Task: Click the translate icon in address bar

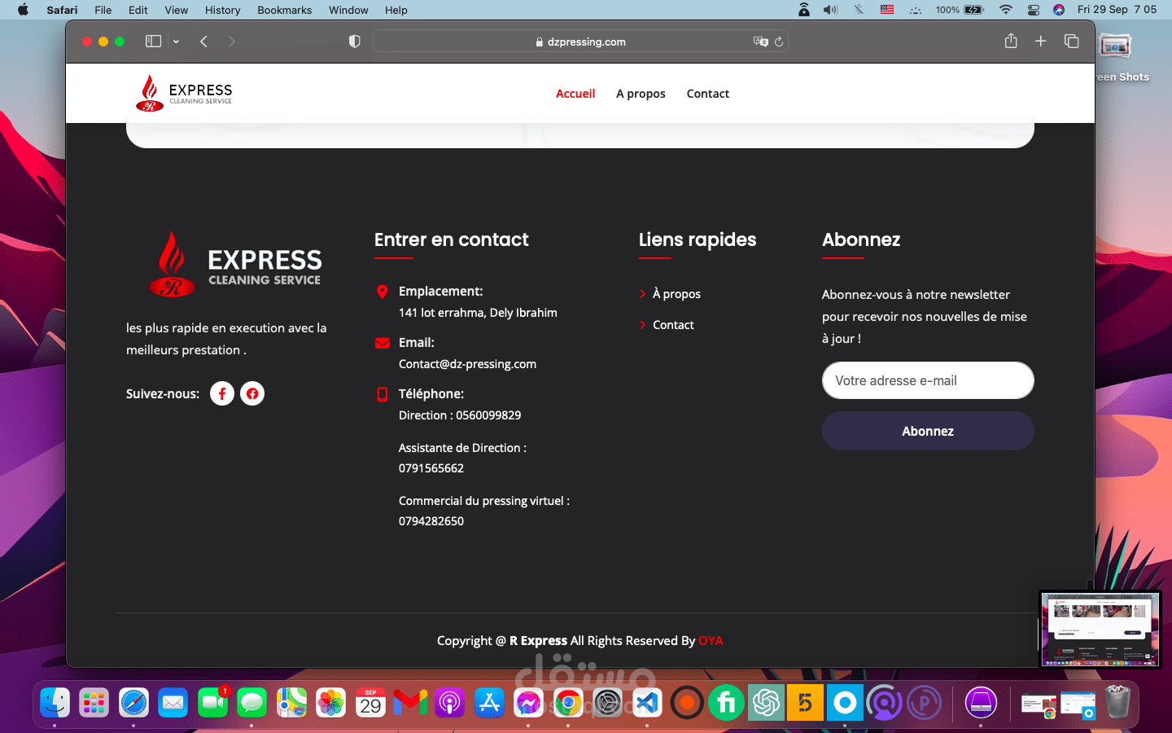Action: click(x=760, y=42)
